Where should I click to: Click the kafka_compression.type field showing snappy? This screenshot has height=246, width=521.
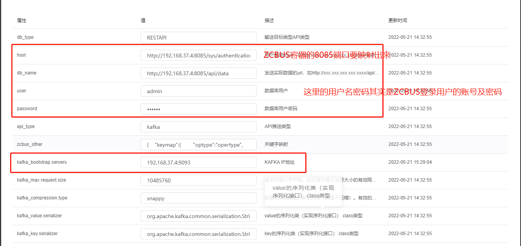(198, 198)
